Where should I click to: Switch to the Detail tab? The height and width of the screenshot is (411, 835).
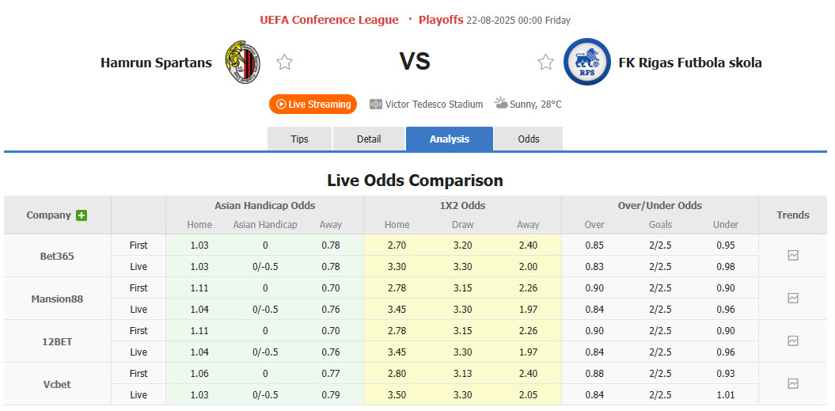[369, 139]
